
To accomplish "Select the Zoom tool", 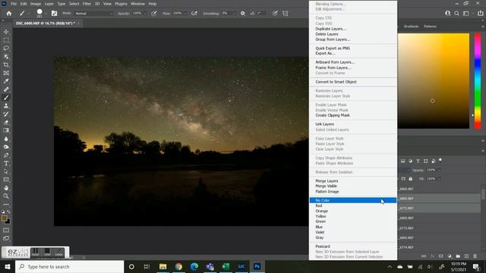I will pos(6,196).
